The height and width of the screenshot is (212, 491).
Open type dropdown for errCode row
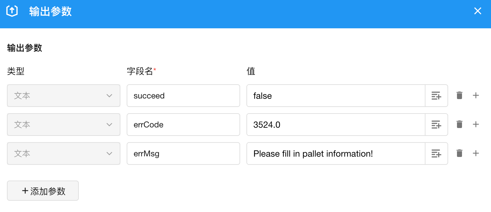click(x=63, y=125)
